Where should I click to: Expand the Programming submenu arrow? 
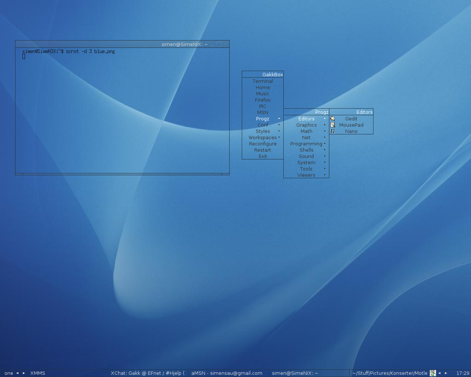325,144
